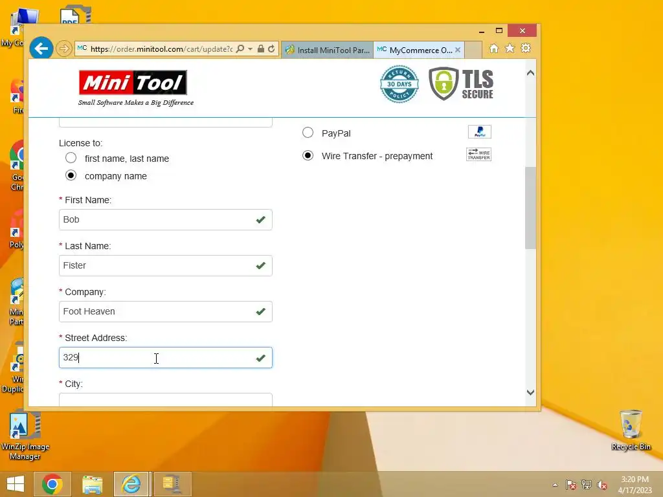The image size is (663, 497).
Task: Click the vertical scrollbar thumb
Action: tap(530, 208)
